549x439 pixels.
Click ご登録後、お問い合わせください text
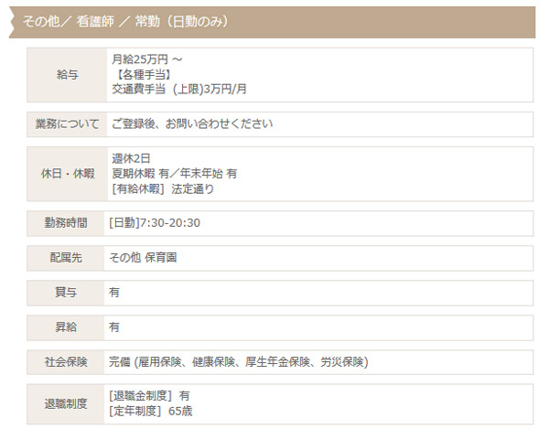192,124
